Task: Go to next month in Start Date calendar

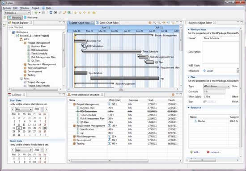Action: 47,109
